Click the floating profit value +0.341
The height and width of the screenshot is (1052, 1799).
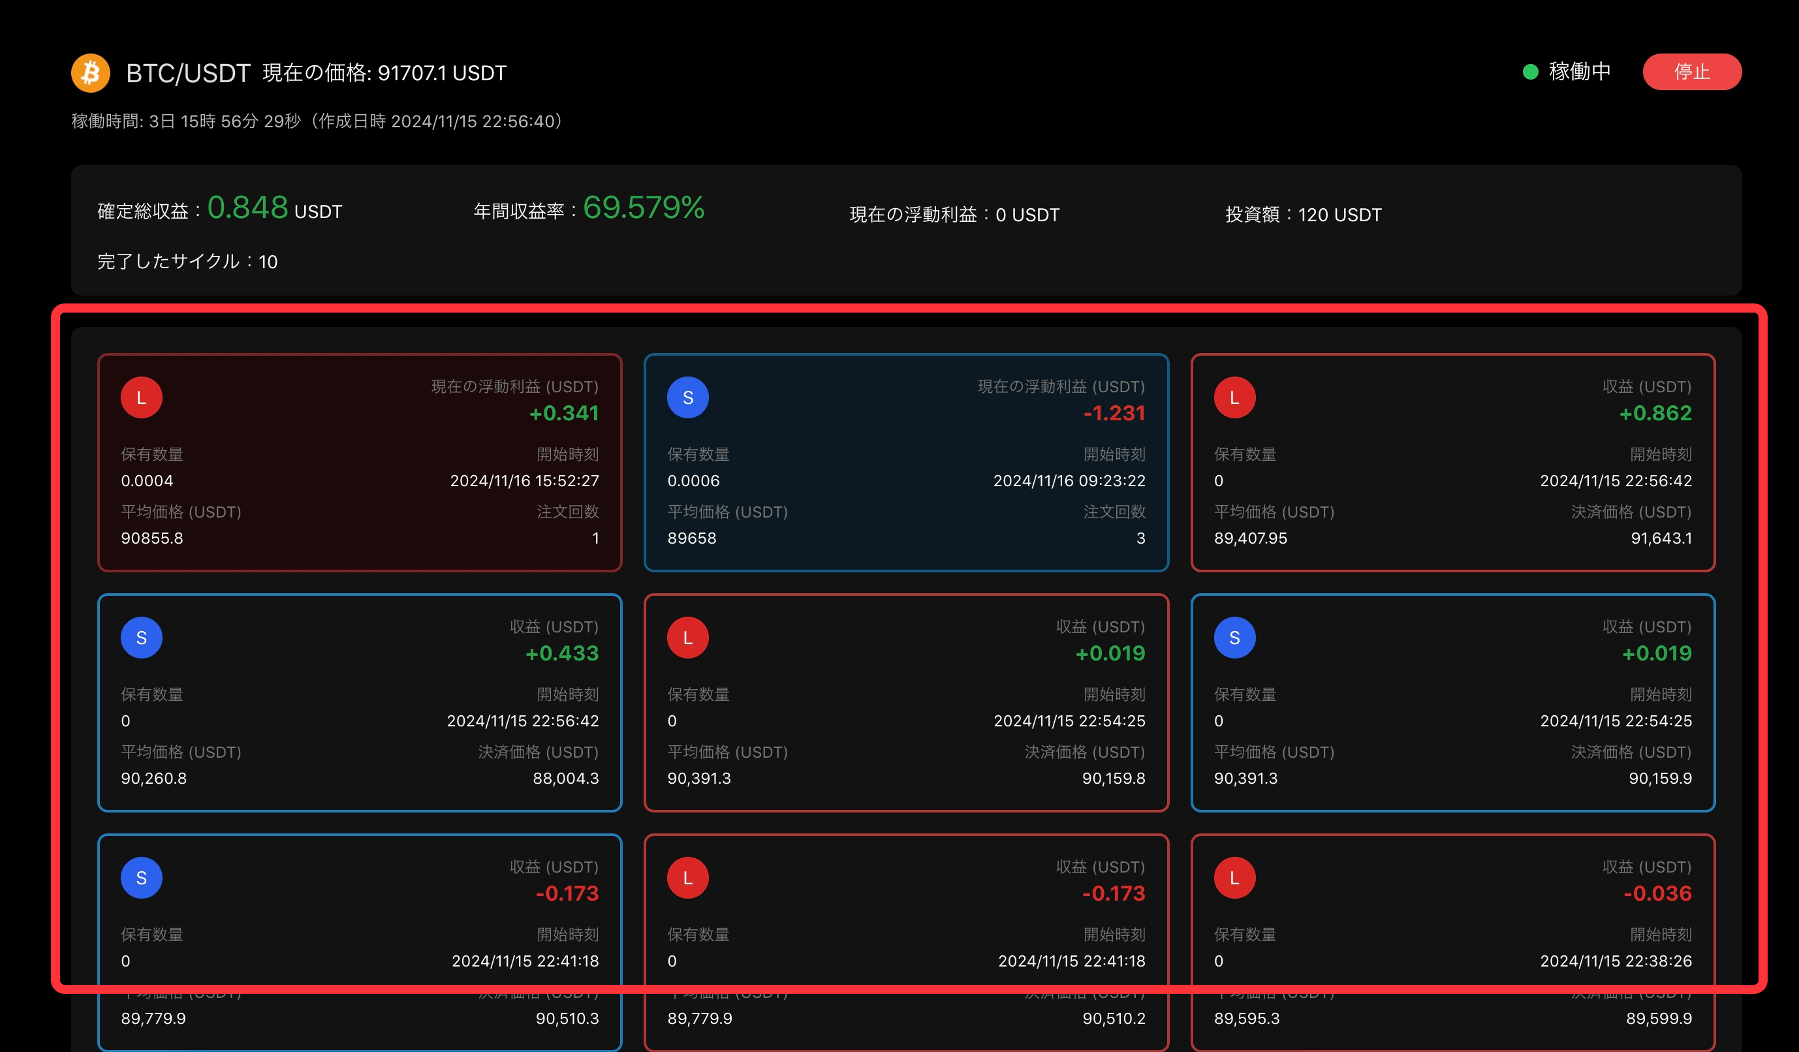(x=564, y=413)
